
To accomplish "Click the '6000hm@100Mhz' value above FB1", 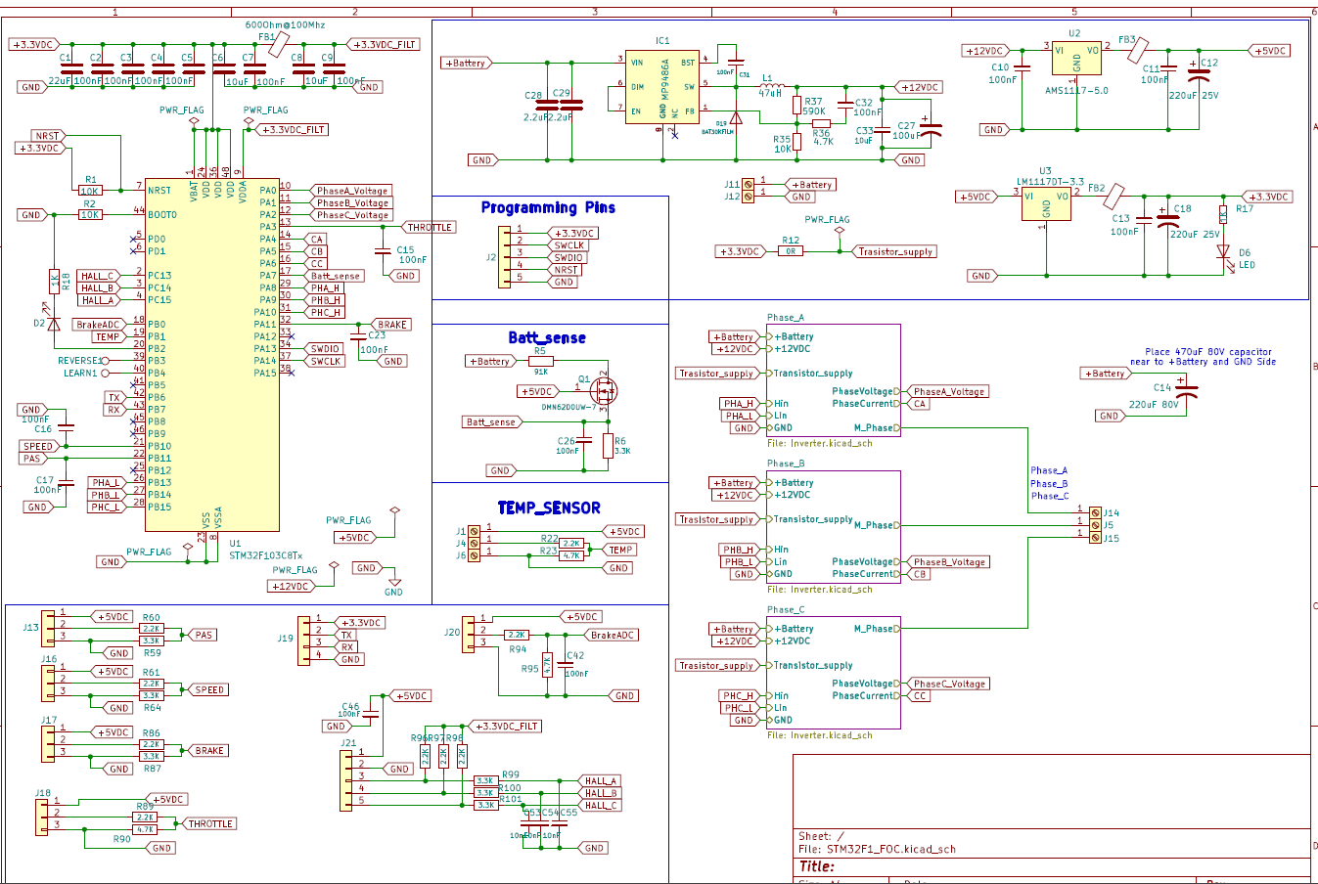I will click(286, 24).
